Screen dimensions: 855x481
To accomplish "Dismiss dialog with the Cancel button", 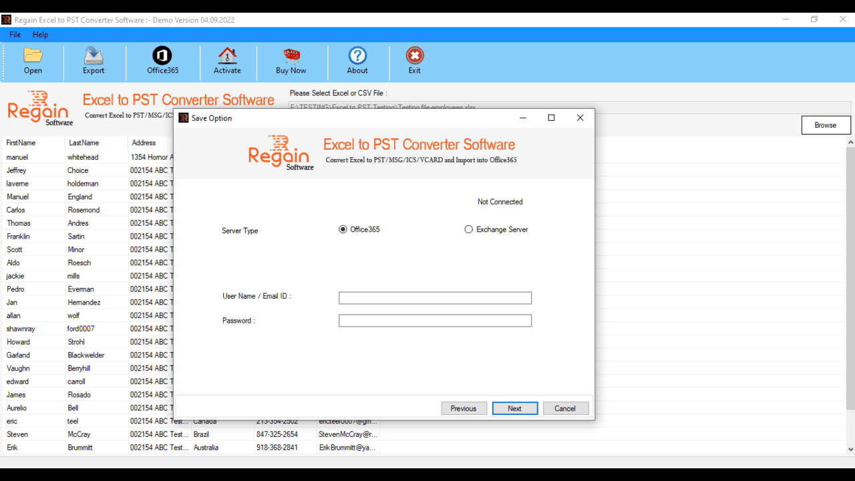I will pos(565,408).
